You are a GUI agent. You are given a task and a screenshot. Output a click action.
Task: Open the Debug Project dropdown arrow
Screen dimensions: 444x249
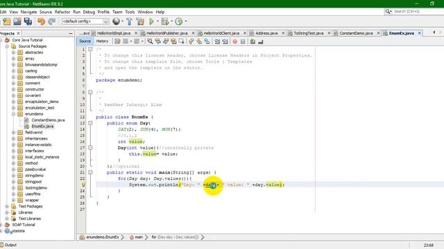coord(171,21)
